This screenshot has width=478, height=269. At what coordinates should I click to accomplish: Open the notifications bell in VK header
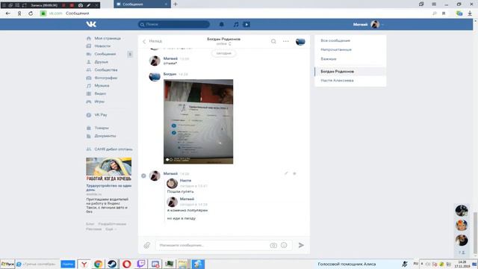click(222, 25)
